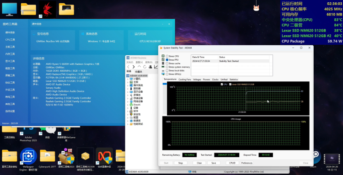Expand the 性能测试 tree node
343x175 pixels.
[128, 124]
